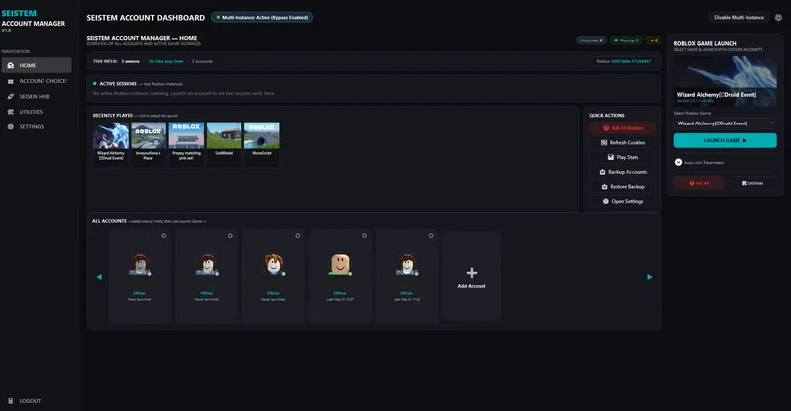This screenshot has width=791, height=411.
Task: Click the '2 accounts' weekly stat
Action: click(x=202, y=61)
